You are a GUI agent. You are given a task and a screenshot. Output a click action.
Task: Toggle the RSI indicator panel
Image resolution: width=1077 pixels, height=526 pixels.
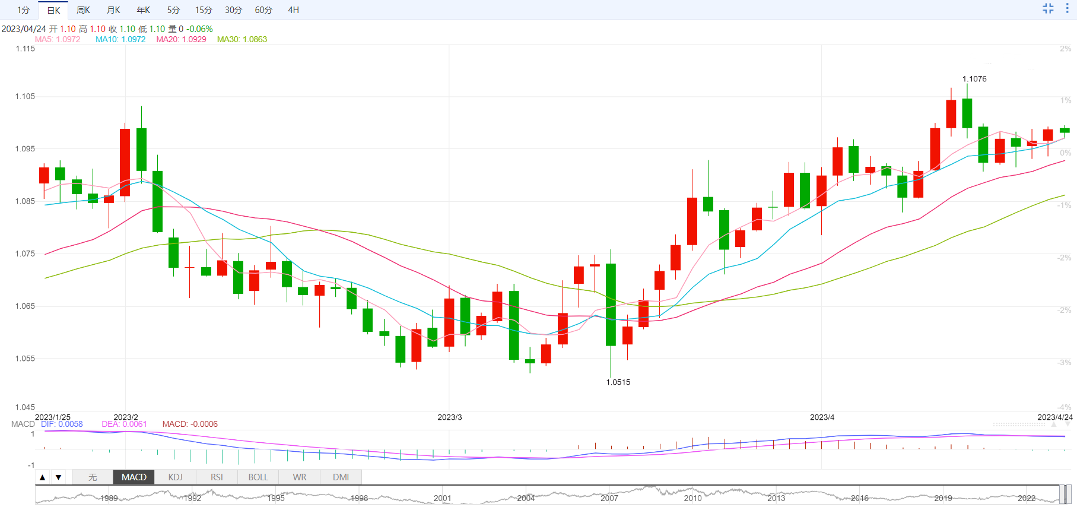coord(217,477)
